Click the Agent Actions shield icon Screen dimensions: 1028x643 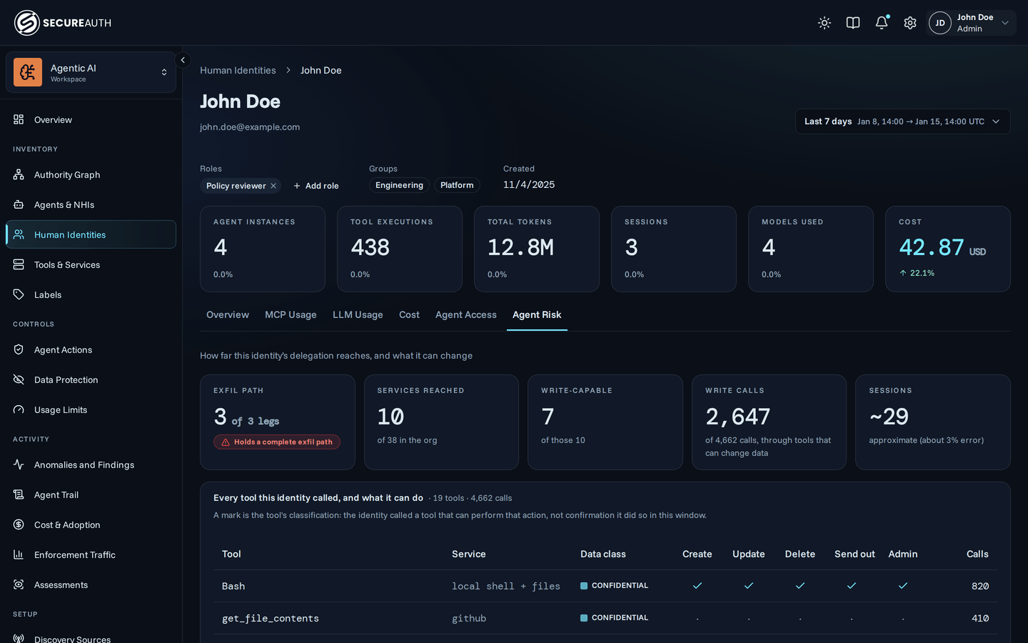click(x=19, y=349)
